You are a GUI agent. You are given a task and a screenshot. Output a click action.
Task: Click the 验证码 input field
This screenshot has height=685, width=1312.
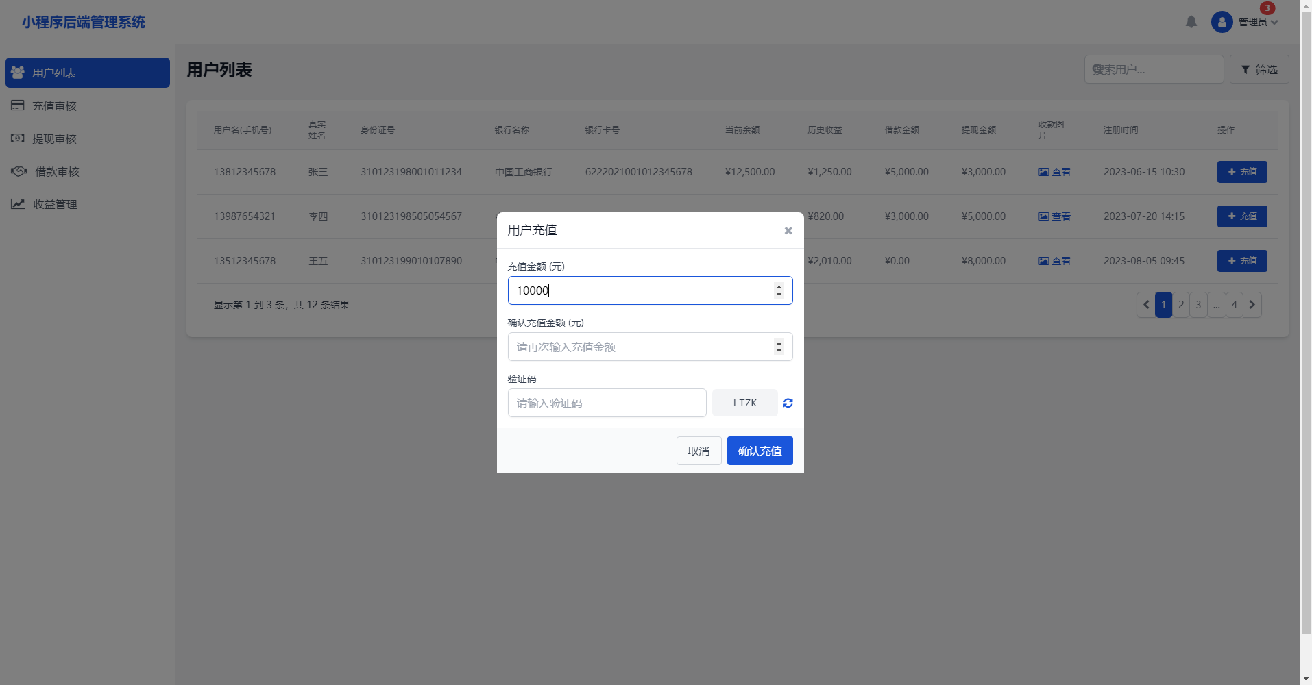tap(607, 403)
